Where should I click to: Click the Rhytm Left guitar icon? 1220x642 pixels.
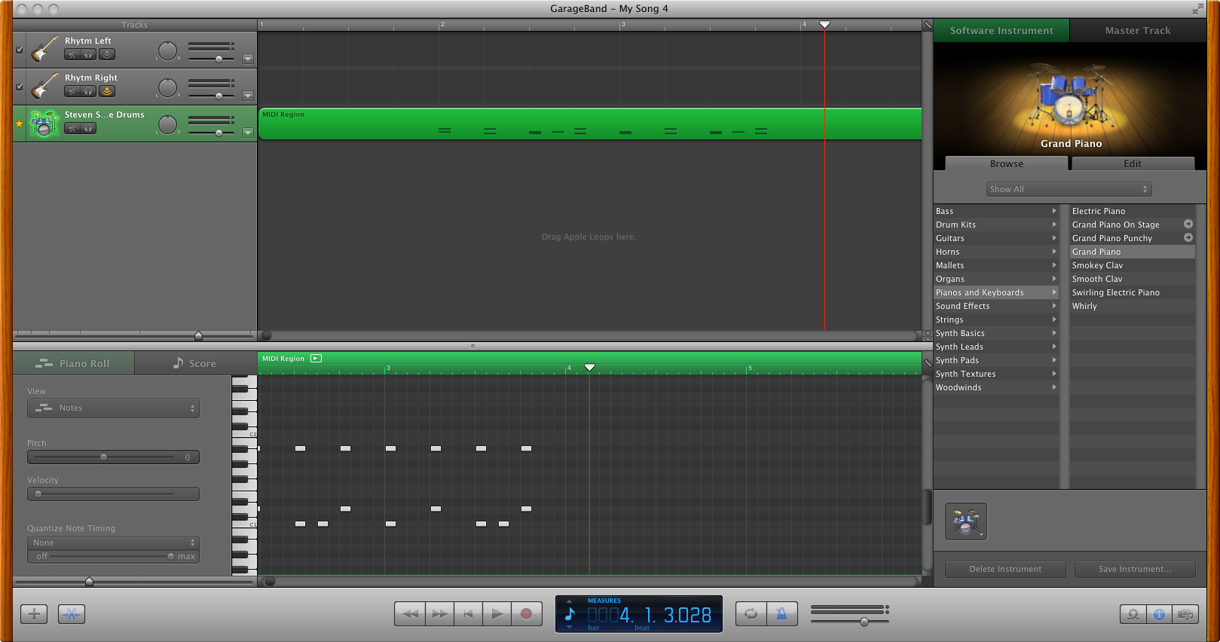(44, 50)
